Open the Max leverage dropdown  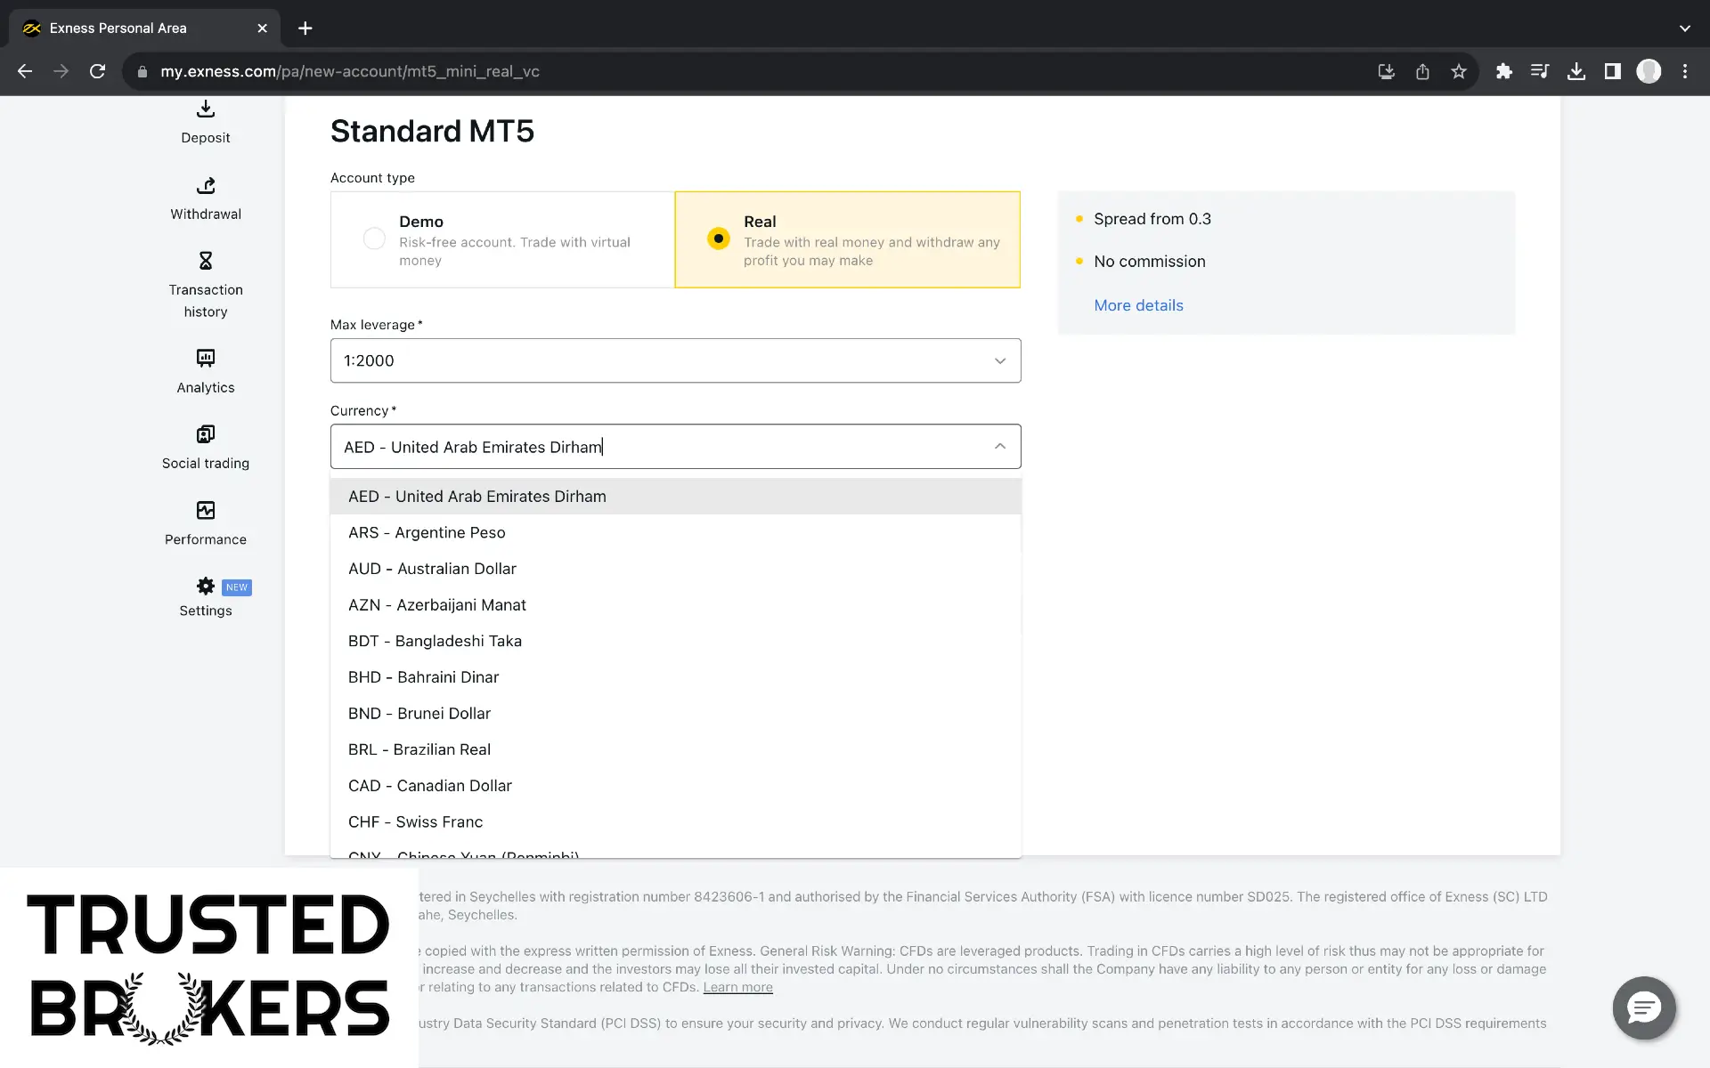click(675, 360)
